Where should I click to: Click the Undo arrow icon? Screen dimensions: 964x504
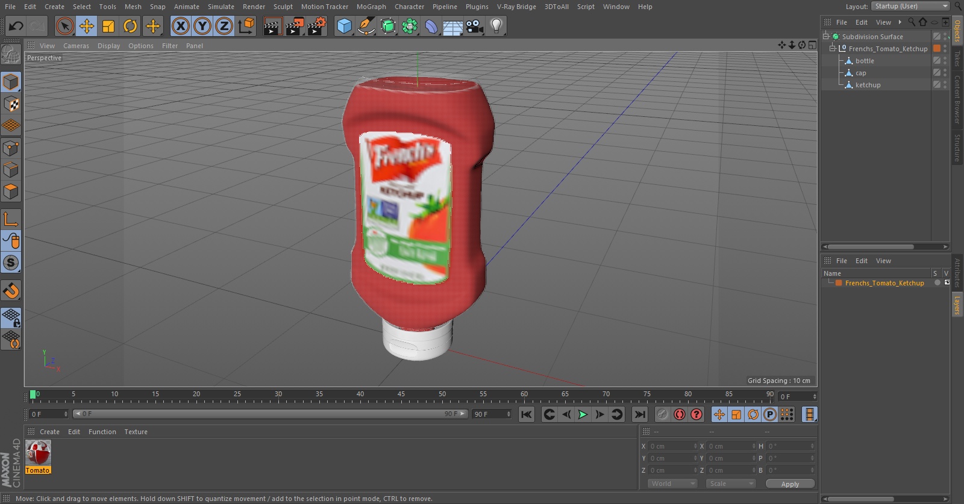tap(16, 26)
